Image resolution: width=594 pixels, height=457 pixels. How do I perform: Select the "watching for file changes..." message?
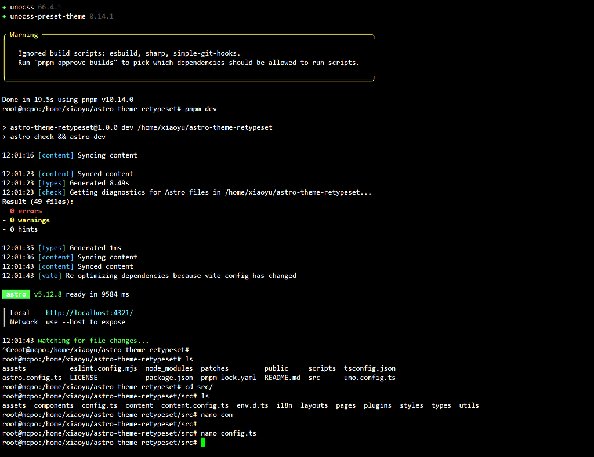click(93, 341)
